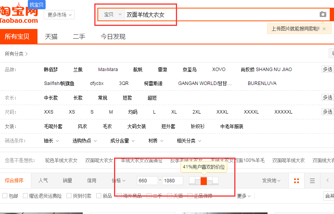Sort results by 销量
This screenshot has width=334, height=214.
point(67,180)
